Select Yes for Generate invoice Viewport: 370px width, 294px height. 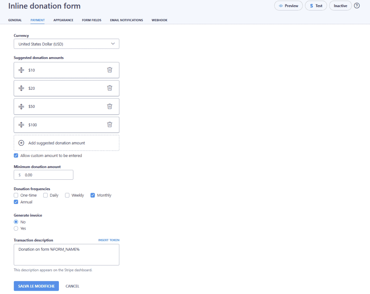tap(16, 229)
